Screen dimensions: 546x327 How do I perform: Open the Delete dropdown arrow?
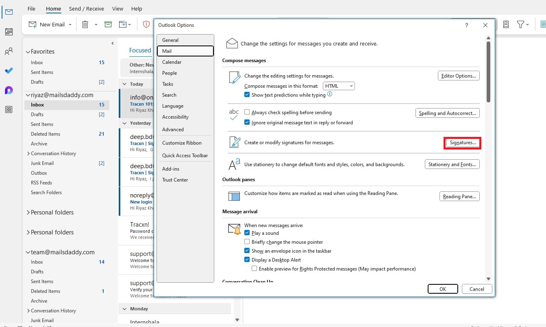coord(96,25)
